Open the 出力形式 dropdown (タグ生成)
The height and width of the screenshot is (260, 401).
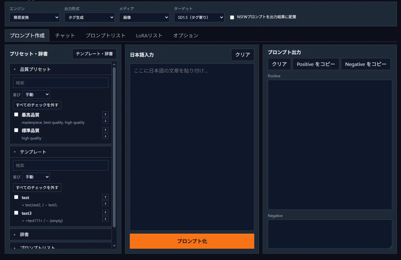click(x=90, y=18)
